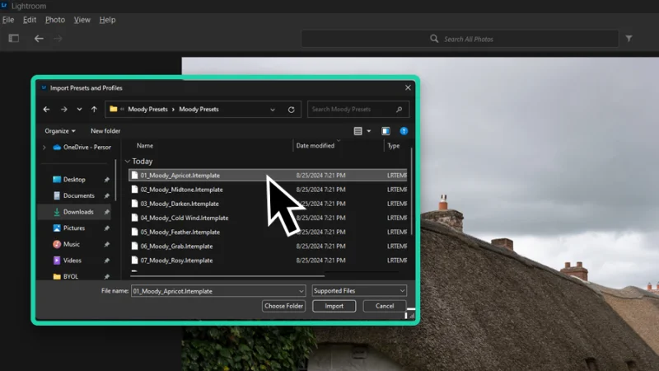The height and width of the screenshot is (371, 659).
Task: Click the Import button
Action: pyautogui.click(x=334, y=306)
